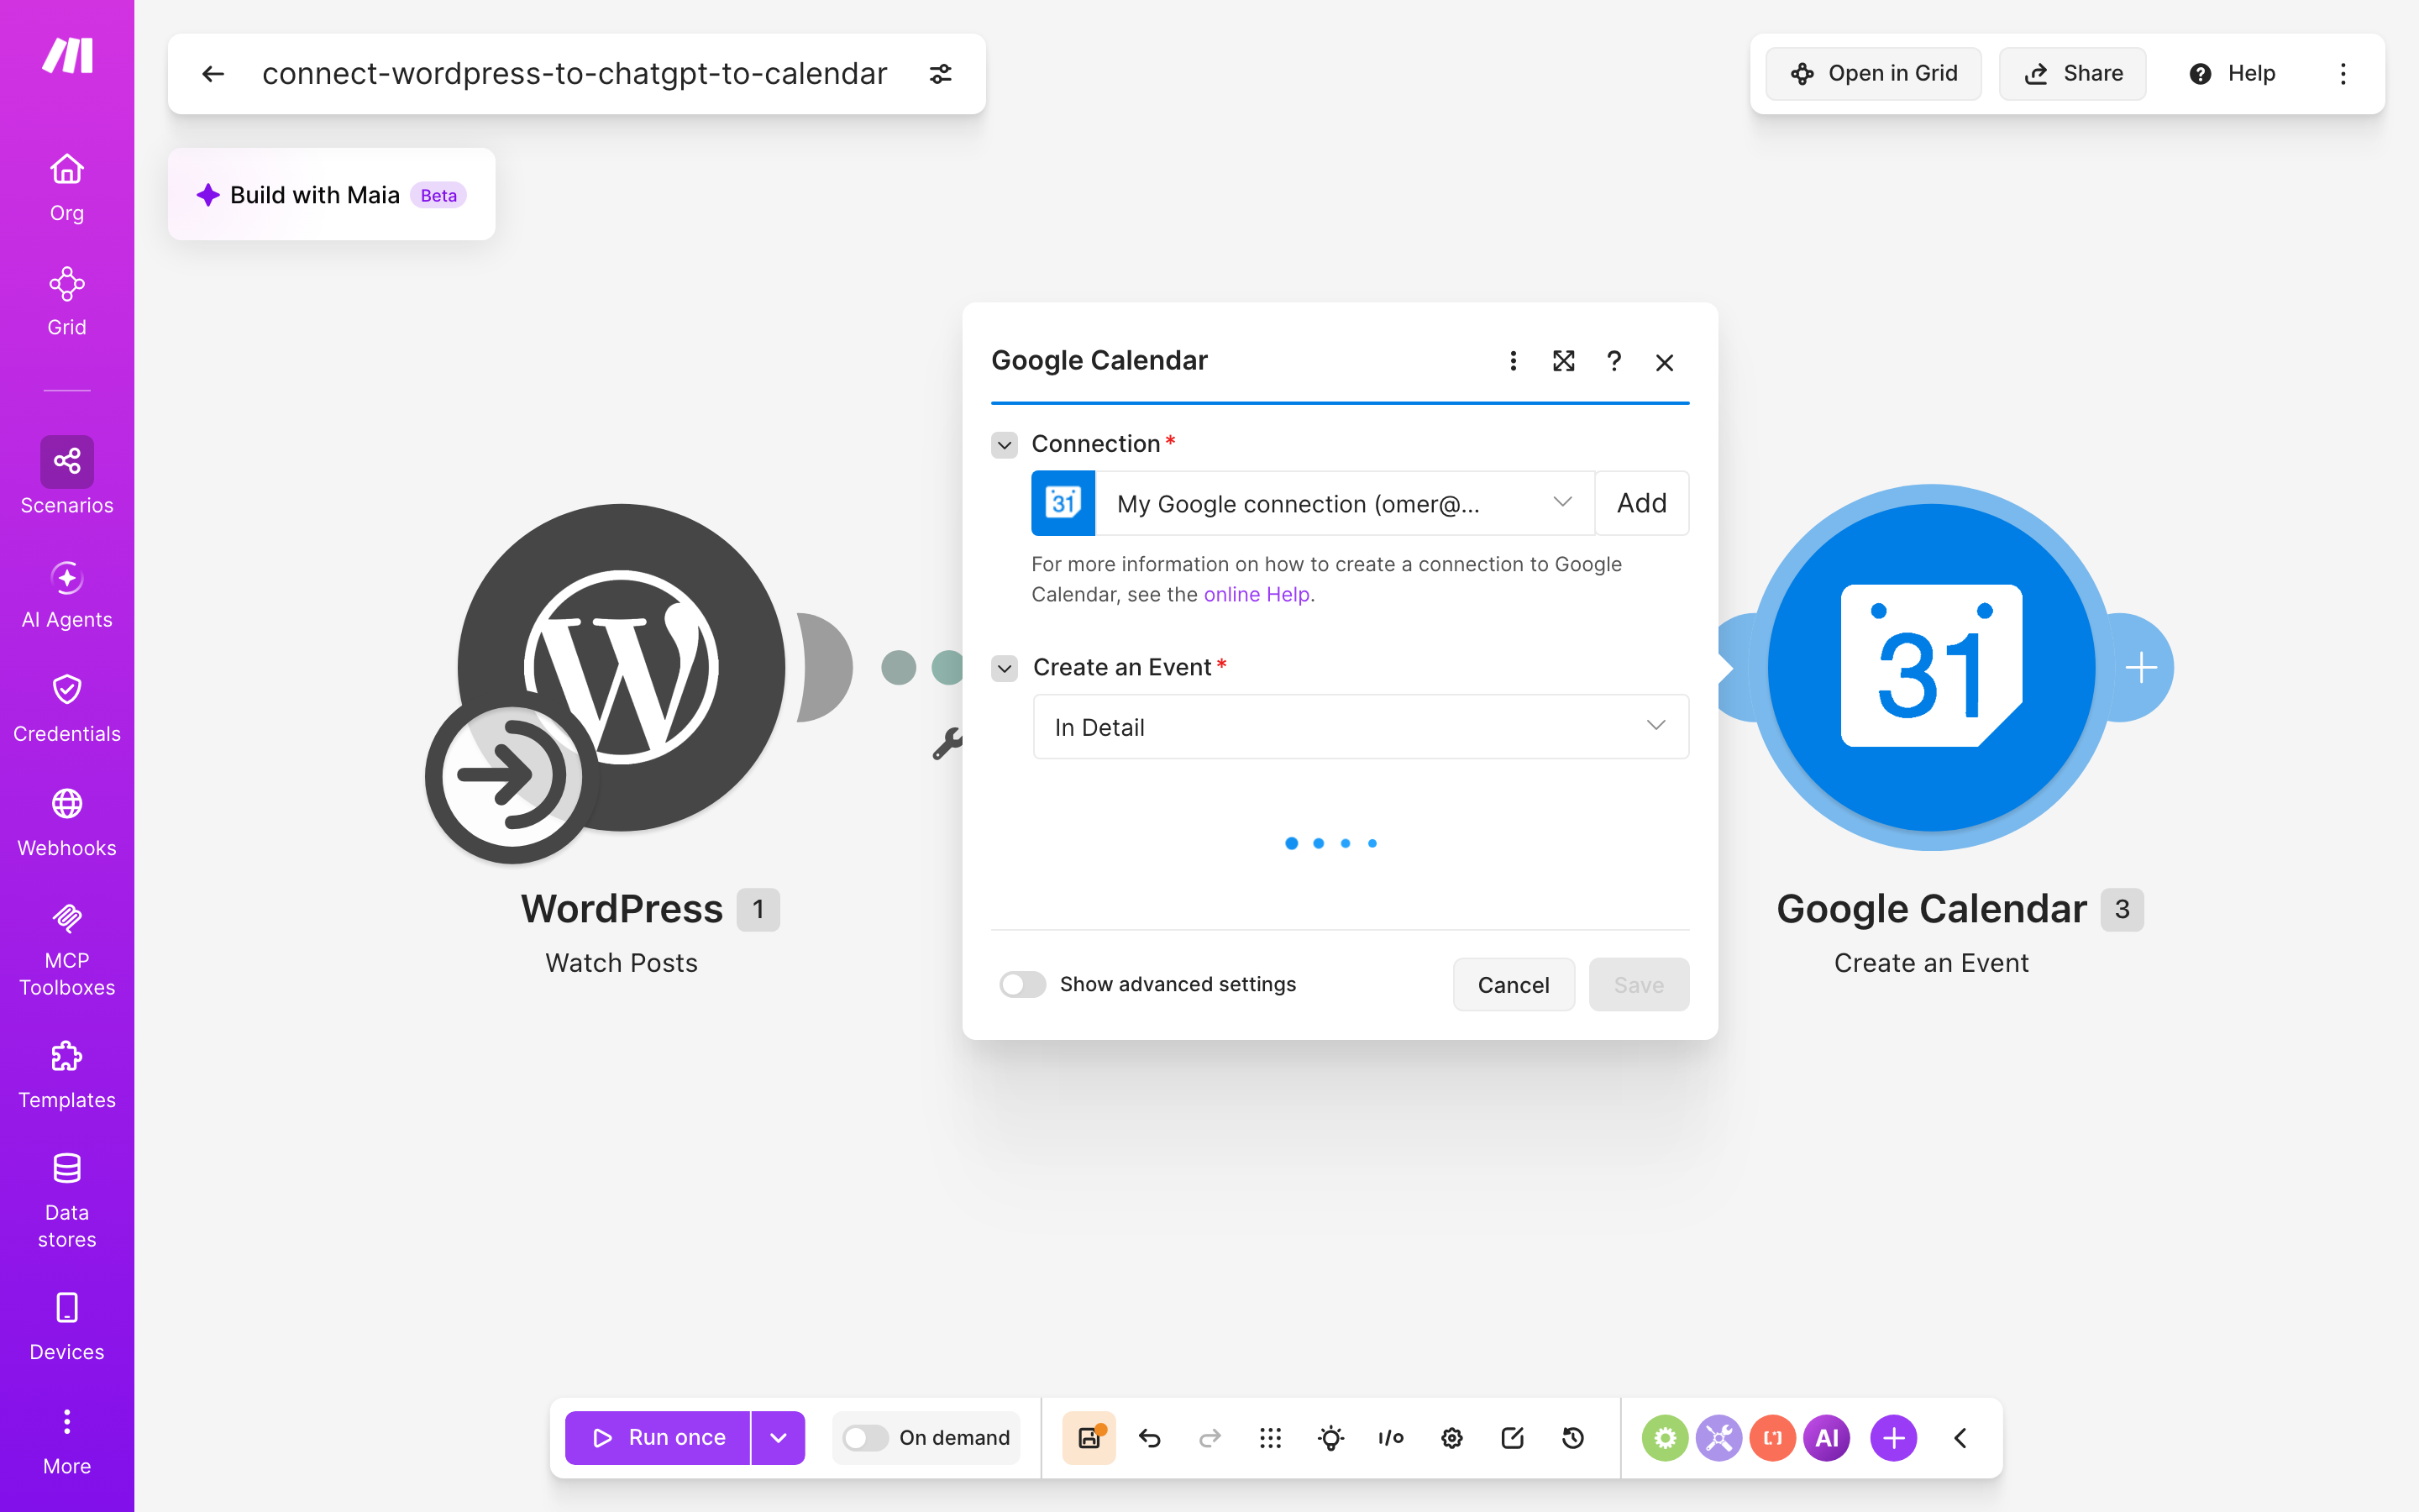Click the Run once button
2419x1512 pixels.
click(658, 1438)
